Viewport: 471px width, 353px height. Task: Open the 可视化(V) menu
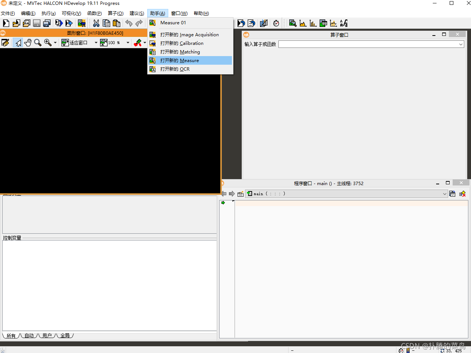point(72,13)
